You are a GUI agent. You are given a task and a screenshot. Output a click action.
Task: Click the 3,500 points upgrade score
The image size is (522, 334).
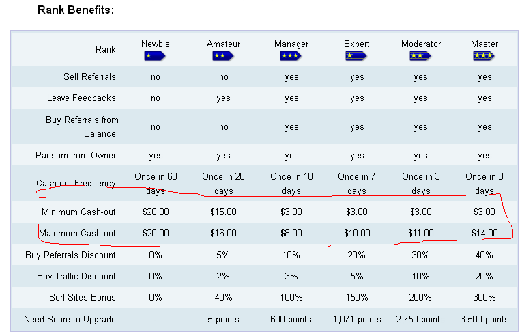pyautogui.click(x=484, y=320)
